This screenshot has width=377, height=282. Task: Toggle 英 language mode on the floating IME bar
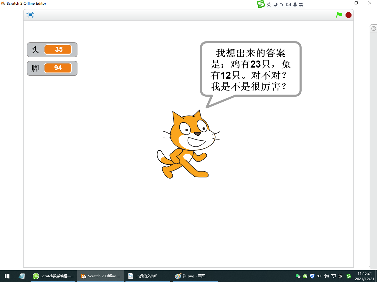[269, 4]
